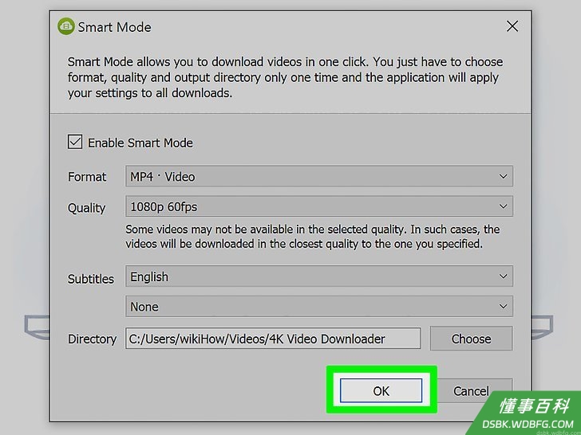Click the Enable Smart Mode label text

[140, 143]
